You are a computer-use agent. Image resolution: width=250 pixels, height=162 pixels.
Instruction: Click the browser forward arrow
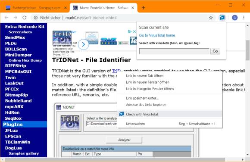16,18
